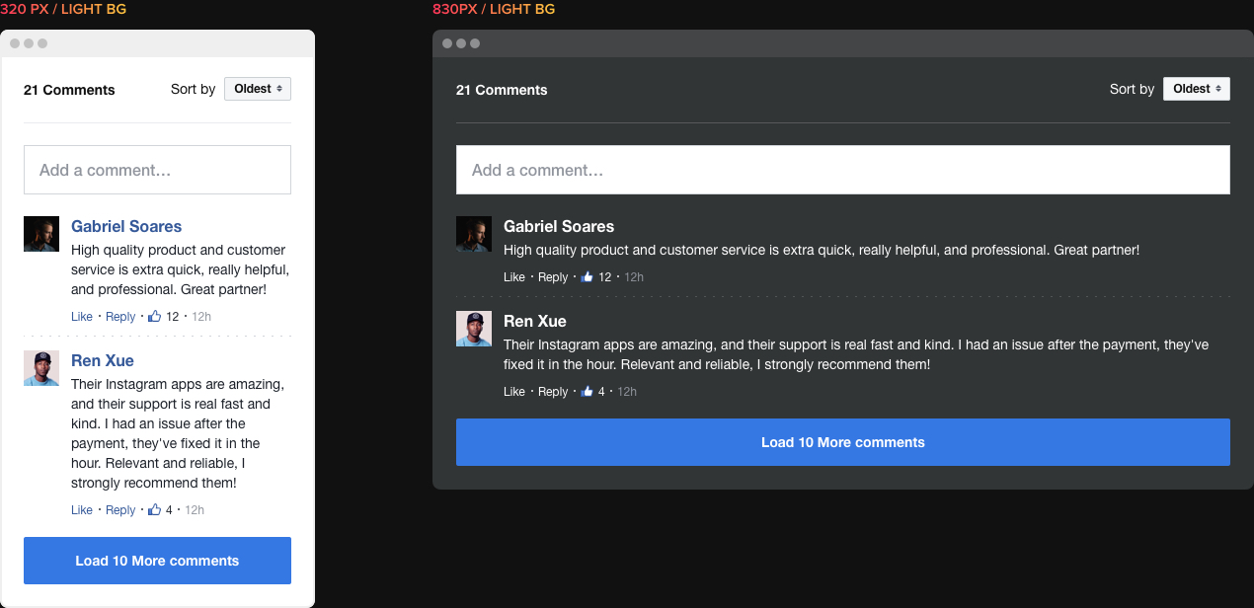Click thumbs-up icon on Ren's comment, dark panel

(x=588, y=392)
